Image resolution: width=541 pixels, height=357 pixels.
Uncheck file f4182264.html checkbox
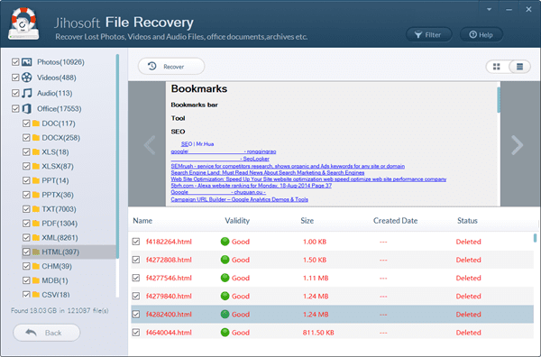point(136,242)
